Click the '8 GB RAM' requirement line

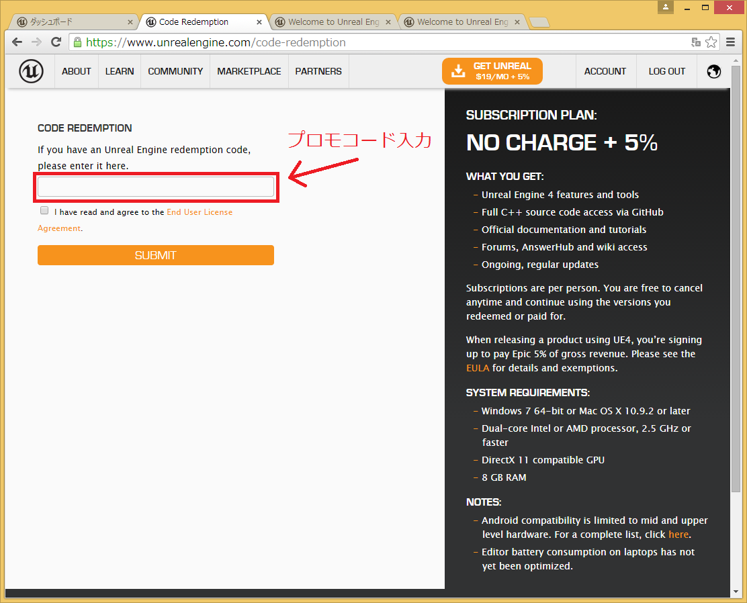504,477
